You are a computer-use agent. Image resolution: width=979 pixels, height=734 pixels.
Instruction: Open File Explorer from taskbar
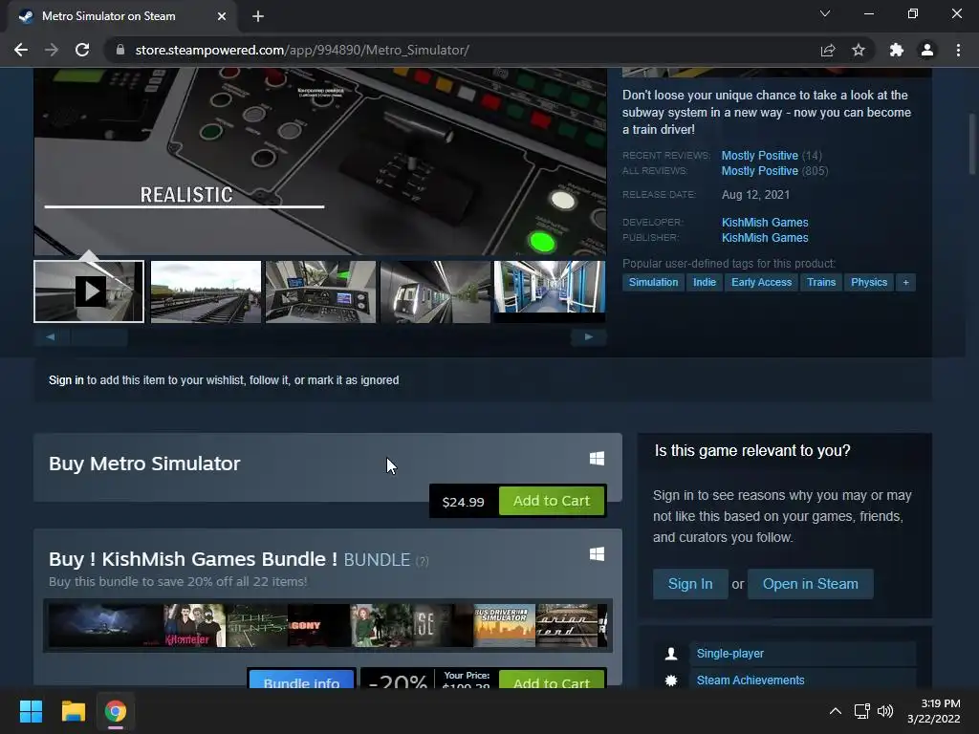coord(73,711)
